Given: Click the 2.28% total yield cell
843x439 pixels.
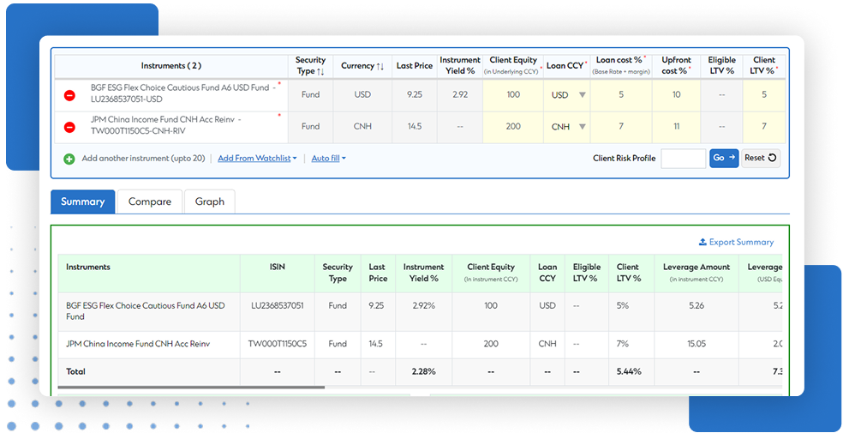Looking at the screenshot, I should pyautogui.click(x=424, y=372).
